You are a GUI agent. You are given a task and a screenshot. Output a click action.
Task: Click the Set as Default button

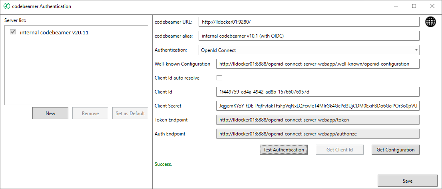(x=130, y=113)
